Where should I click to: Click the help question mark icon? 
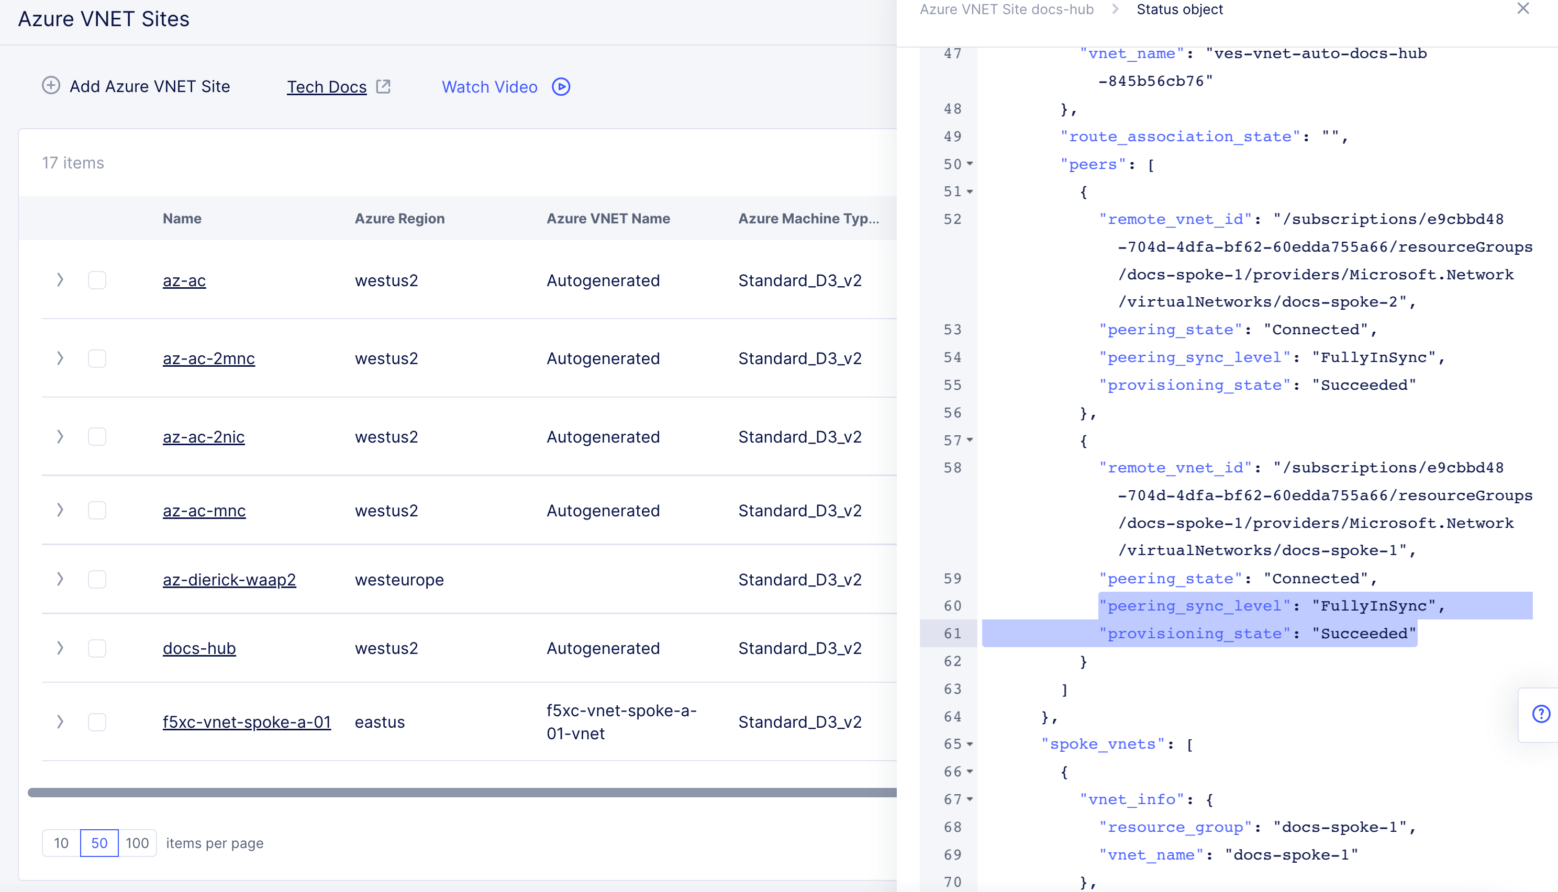[1540, 714]
